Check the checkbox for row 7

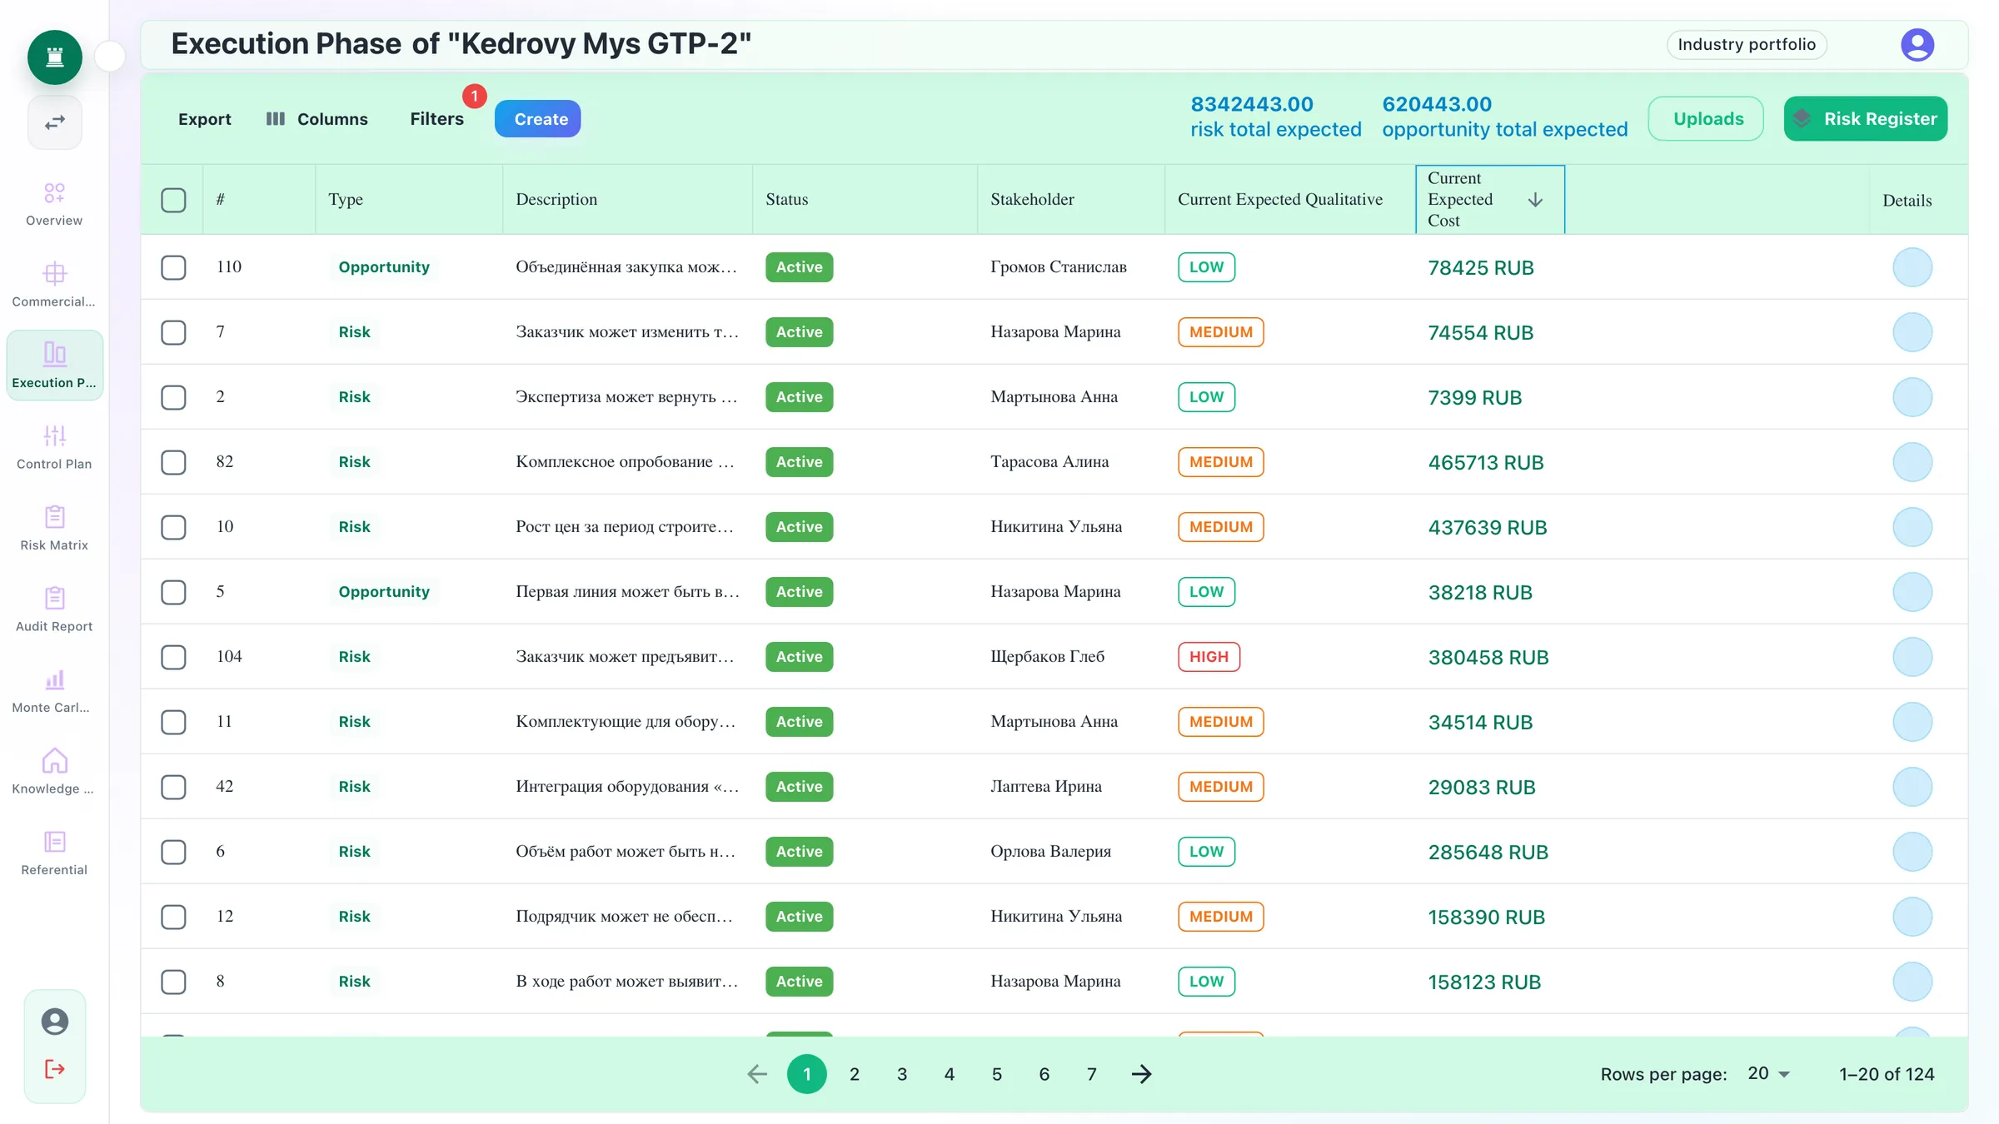point(173,332)
